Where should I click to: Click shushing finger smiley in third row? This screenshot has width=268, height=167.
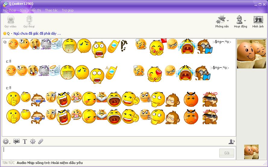click(13, 99)
